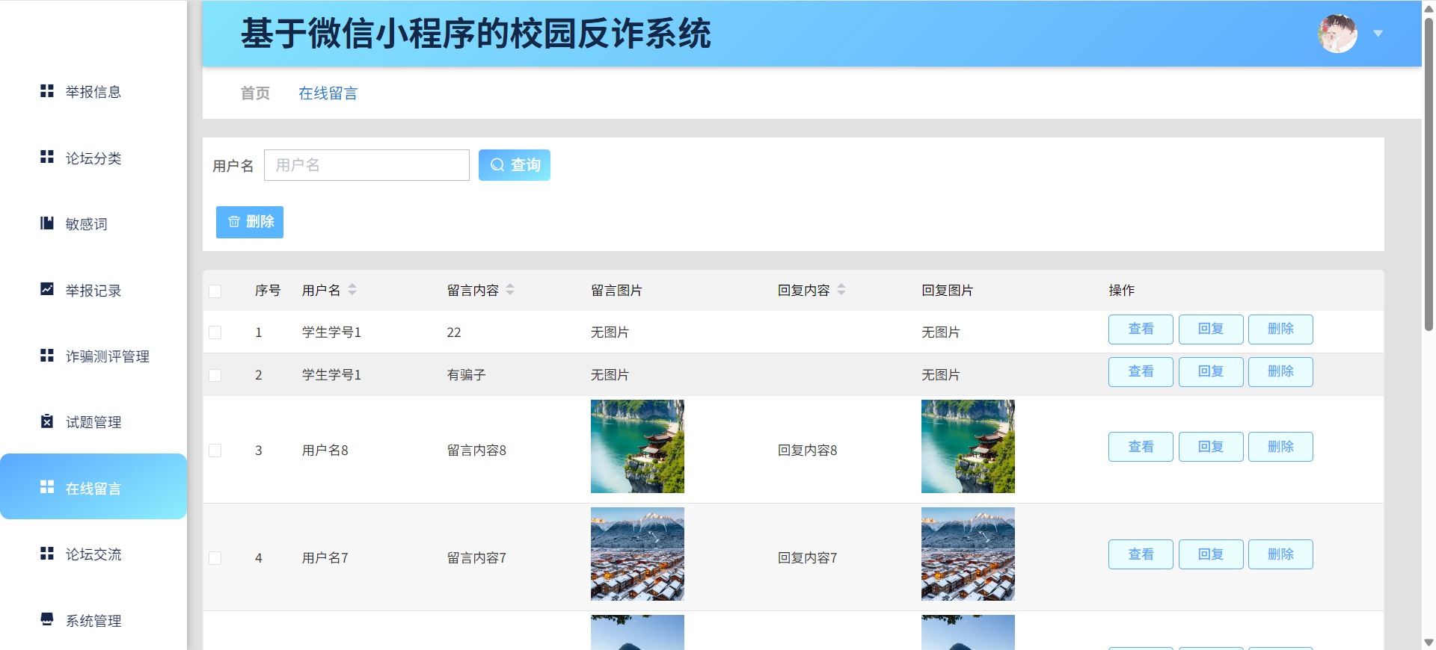Click the grid icon beside 论坛交流
Image resolution: width=1436 pixels, height=650 pixels.
coord(47,554)
